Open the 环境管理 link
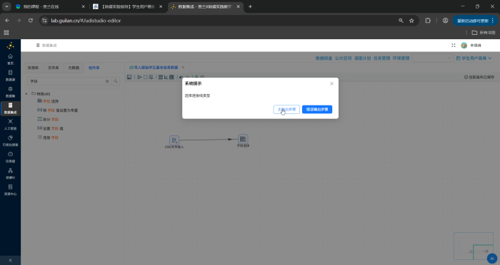This screenshot has width=500, height=265. [401, 58]
